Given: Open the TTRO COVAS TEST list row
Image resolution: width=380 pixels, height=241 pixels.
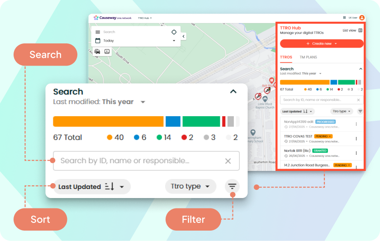Looking at the screenshot, I should (322, 138).
